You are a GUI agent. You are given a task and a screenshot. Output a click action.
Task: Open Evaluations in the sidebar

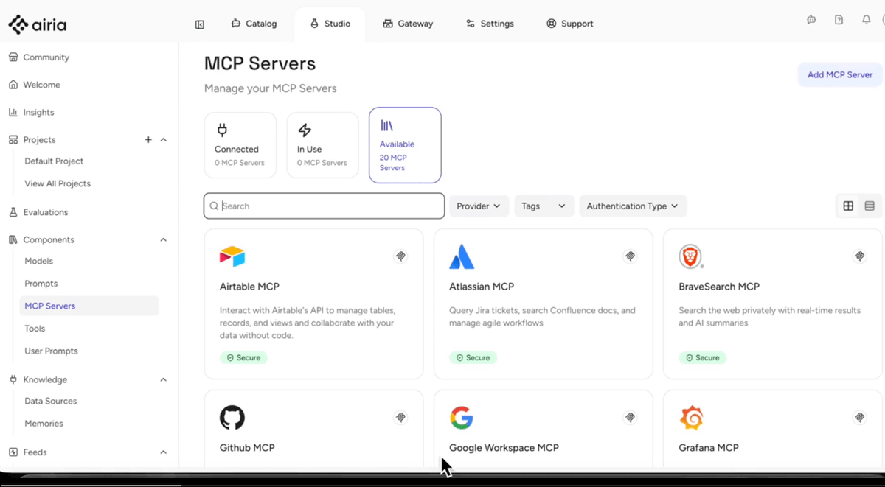[x=45, y=212]
